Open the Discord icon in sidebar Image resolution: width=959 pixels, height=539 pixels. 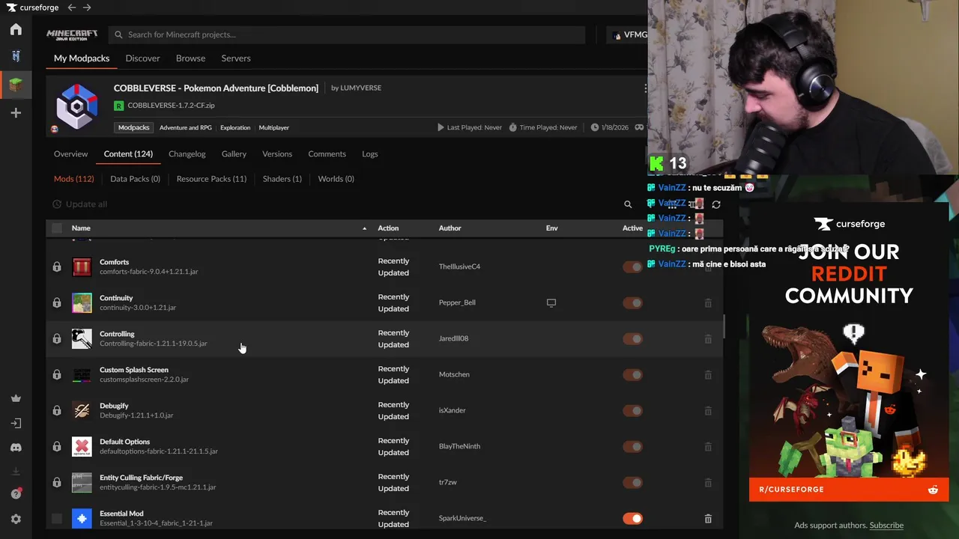[x=16, y=448]
